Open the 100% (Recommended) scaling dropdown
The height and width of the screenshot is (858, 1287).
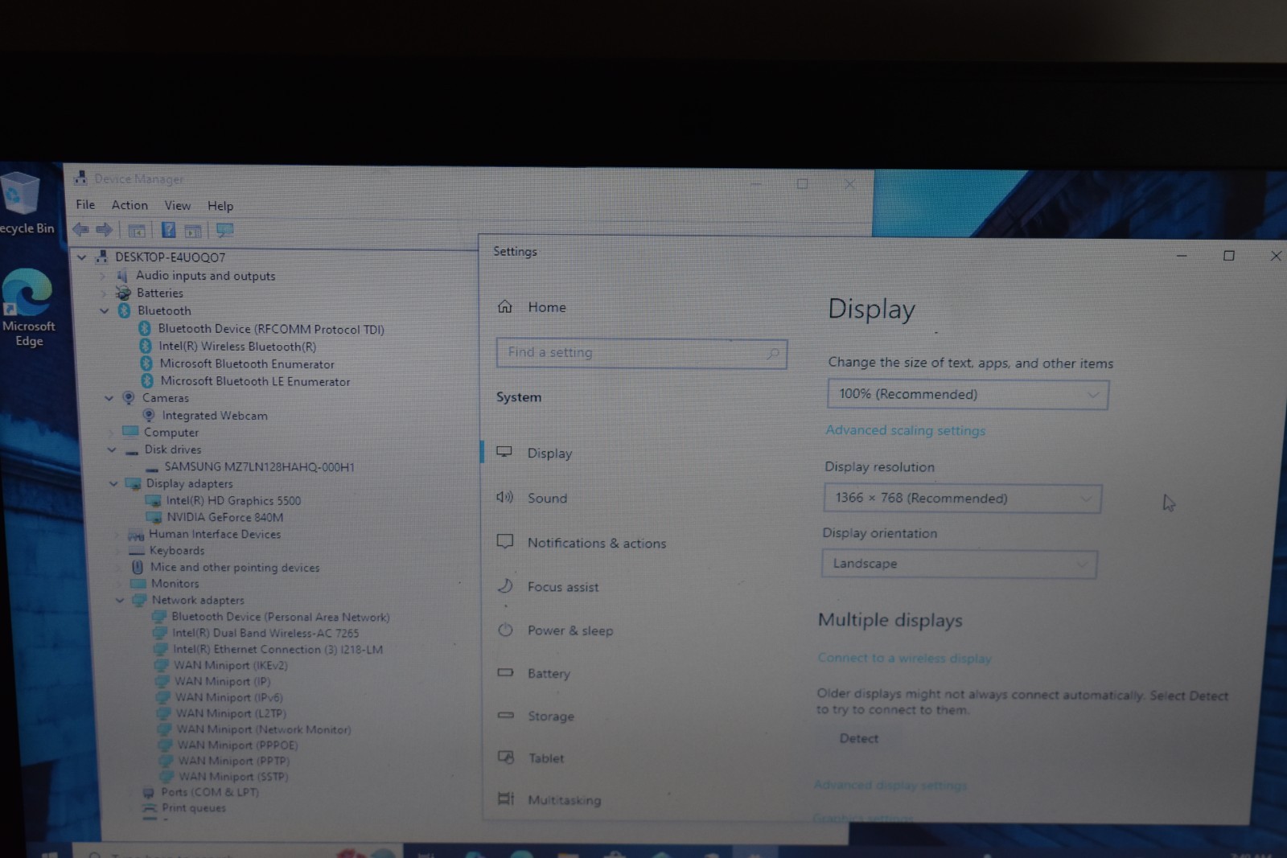pyautogui.click(x=968, y=394)
